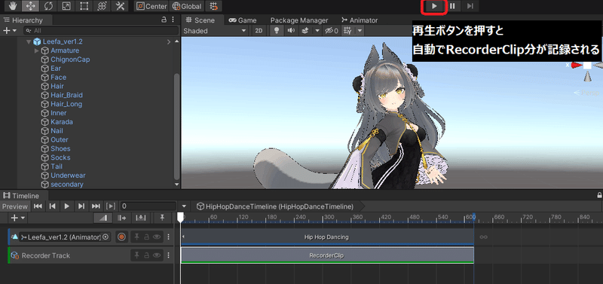Switch to the Game tab
The image size is (603, 284).
click(x=243, y=20)
